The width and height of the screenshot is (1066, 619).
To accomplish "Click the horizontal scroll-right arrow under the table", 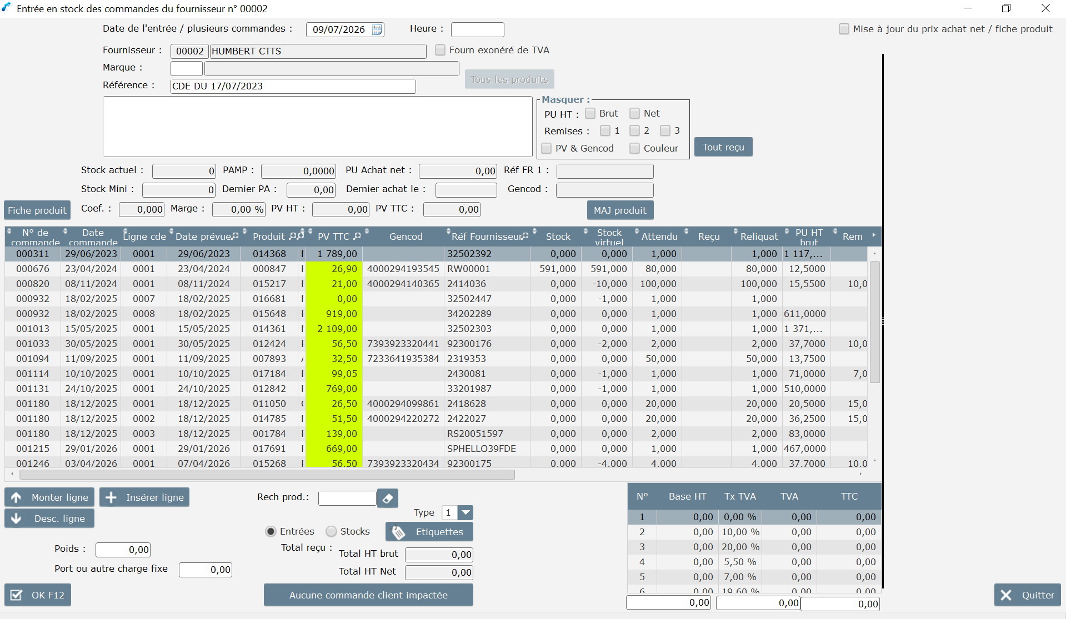I will pyautogui.click(x=860, y=475).
